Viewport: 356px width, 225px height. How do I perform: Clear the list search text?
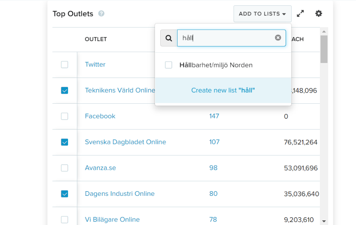(x=278, y=38)
